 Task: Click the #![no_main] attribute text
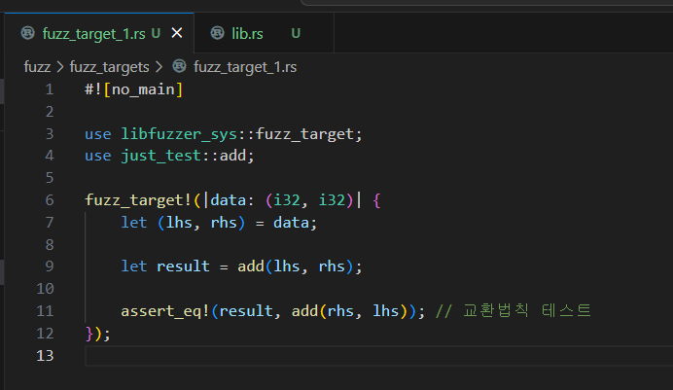(x=134, y=89)
